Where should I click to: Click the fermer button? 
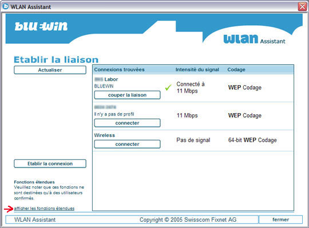tap(280, 219)
